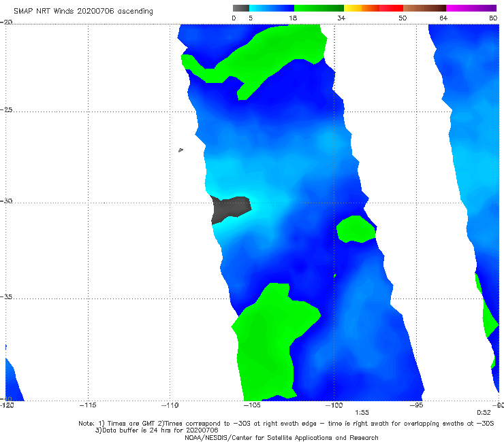The image size is (504, 442).
Task: Click the longitude label '-110'
Action: tap(170, 405)
